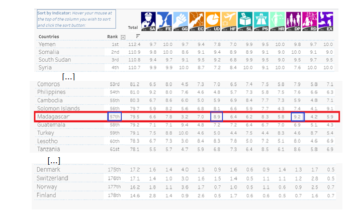Click Yemen in the countries list
352x213 pixels.
[48, 44]
